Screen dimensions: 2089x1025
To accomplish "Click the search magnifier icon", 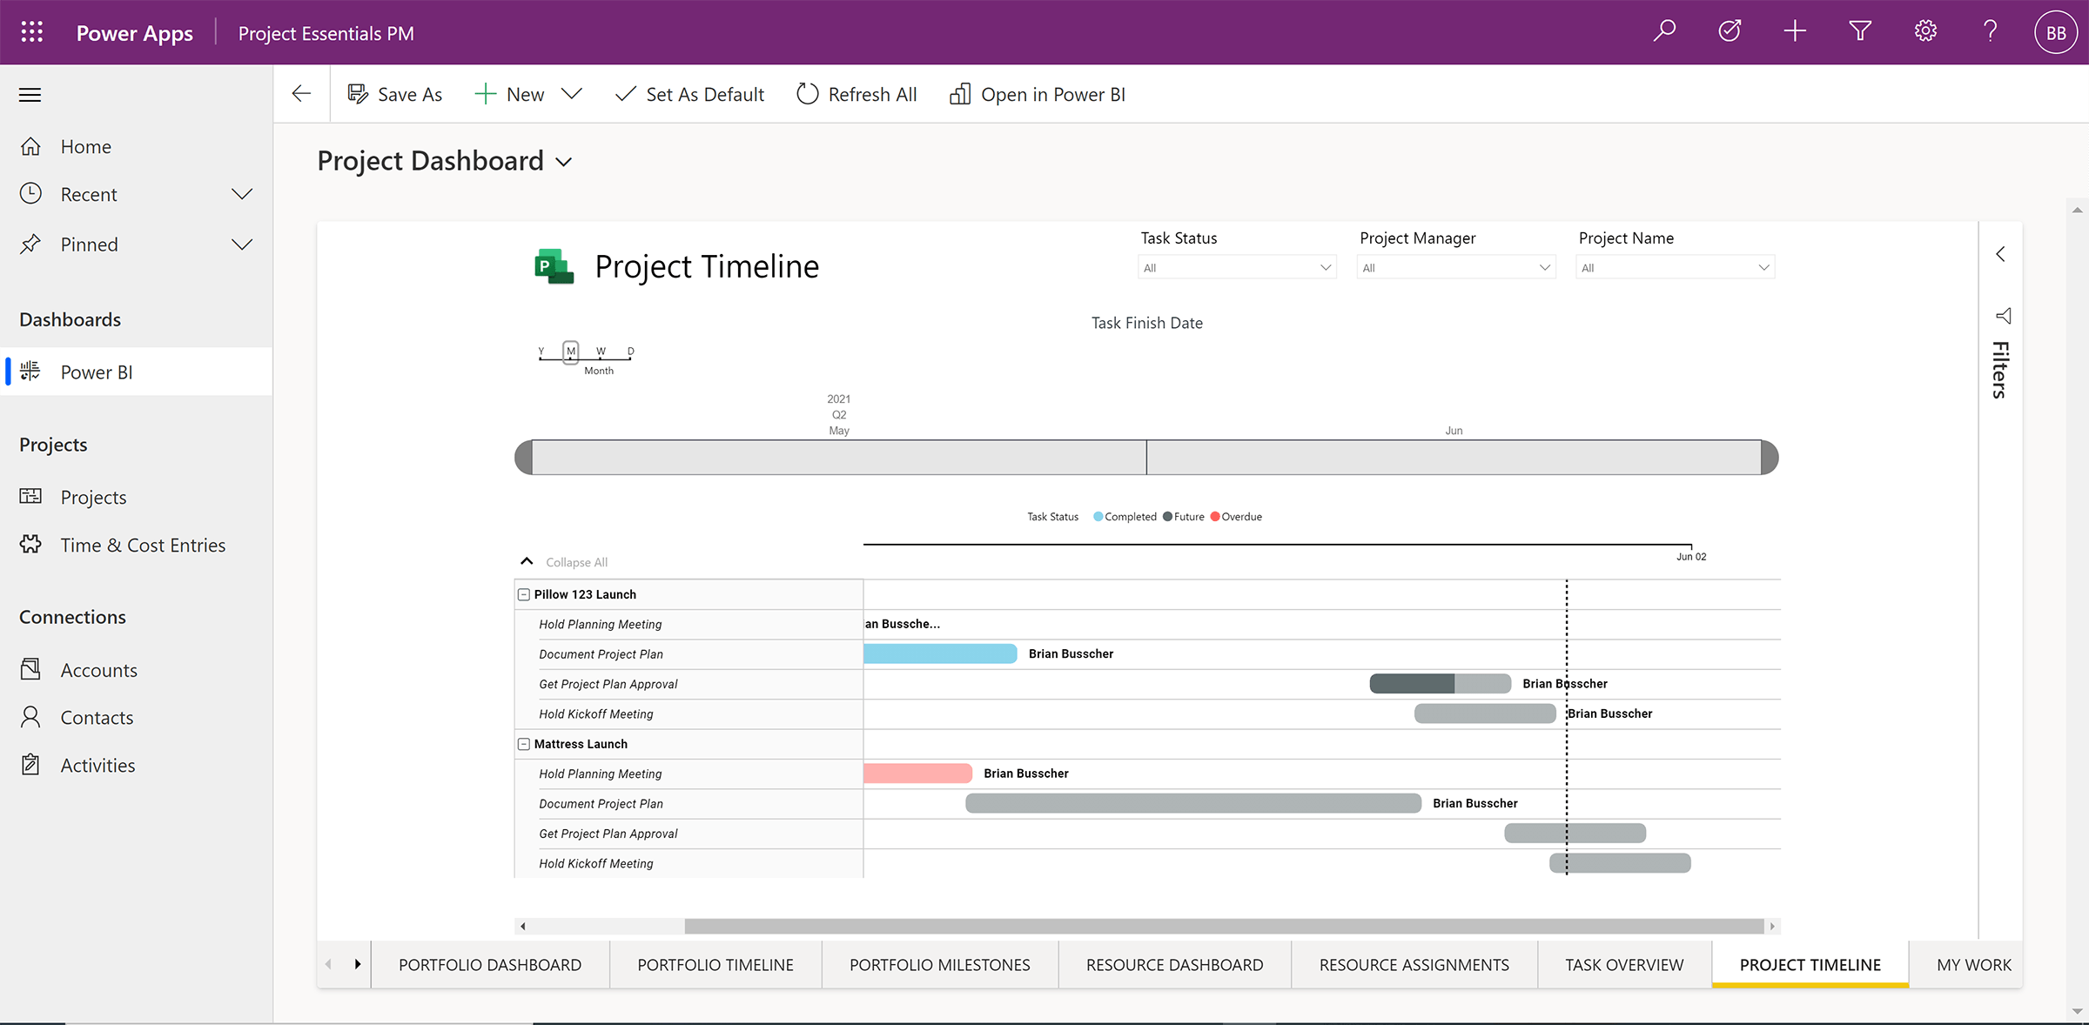I will [x=1664, y=32].
